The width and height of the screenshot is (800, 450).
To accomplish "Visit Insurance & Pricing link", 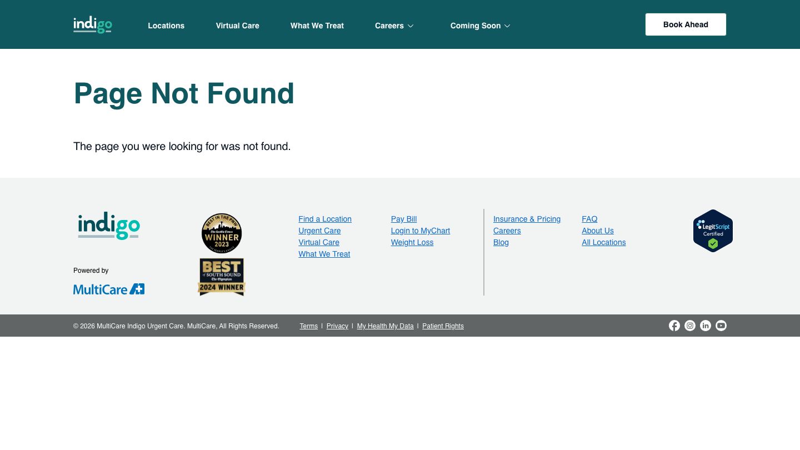I will (x=527, y=219).
